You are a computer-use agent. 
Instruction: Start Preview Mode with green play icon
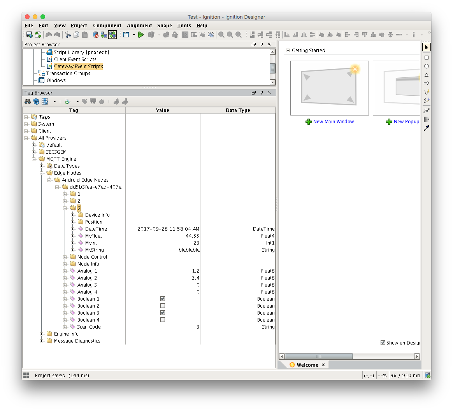point(141,35)
